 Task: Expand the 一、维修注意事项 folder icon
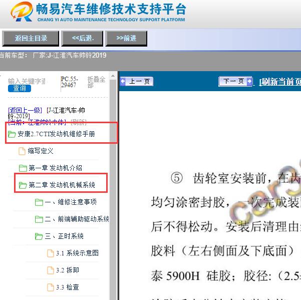39,202
